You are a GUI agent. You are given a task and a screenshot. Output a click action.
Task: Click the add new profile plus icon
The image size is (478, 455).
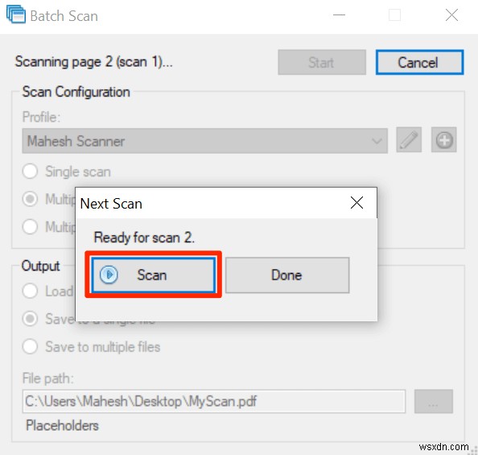[x=444, y=140]
